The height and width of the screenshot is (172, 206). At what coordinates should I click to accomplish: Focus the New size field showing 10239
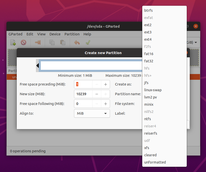coord(83,94)
